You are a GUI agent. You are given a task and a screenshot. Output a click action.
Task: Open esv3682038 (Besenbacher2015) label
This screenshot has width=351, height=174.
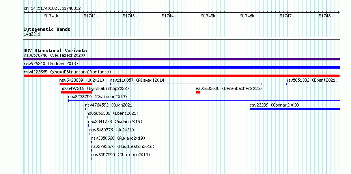[x=229, y=88]
